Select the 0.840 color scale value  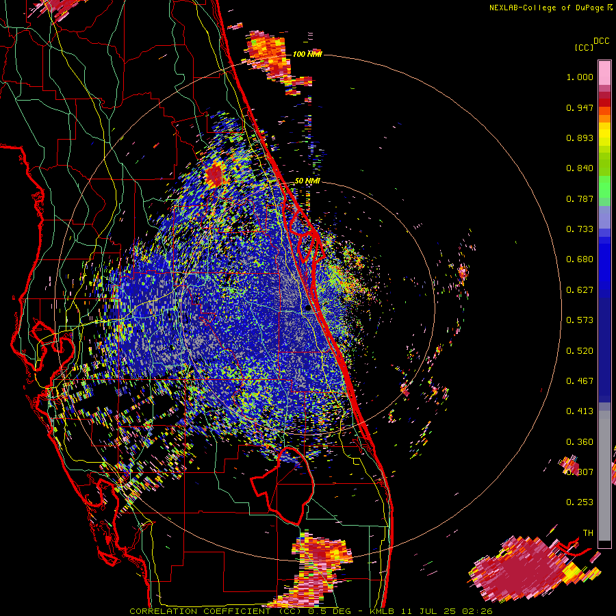coord(580,168)
